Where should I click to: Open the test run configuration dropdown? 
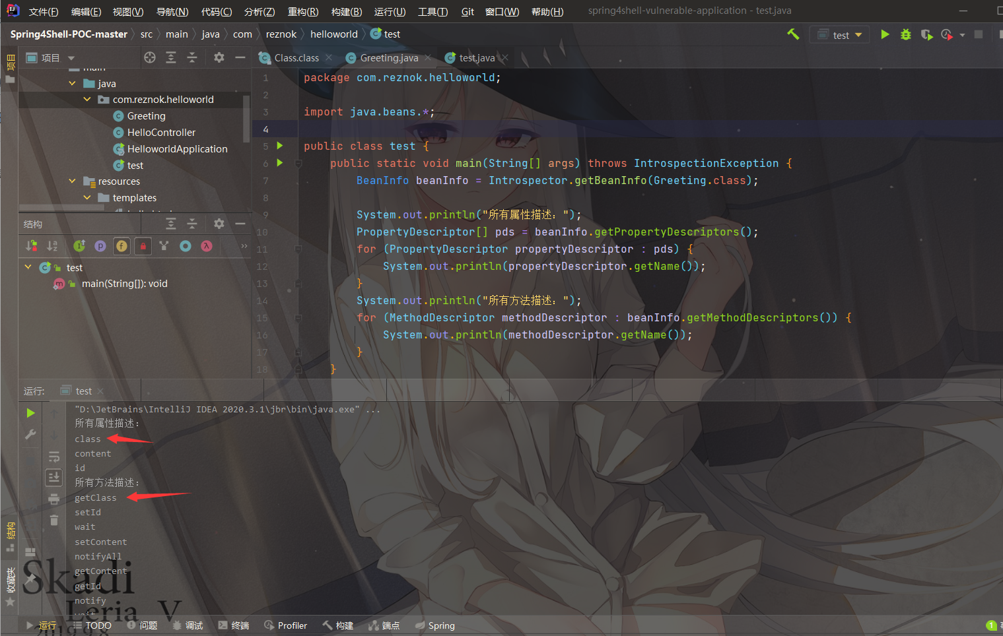click(x=840, y=35)
